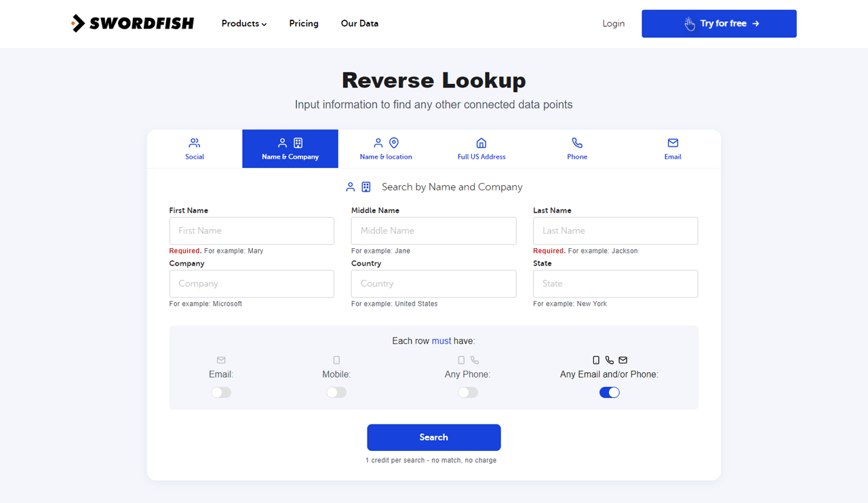Click the Email envelope icon tab
Screen dimensions: 868x503
click(673, 143)
